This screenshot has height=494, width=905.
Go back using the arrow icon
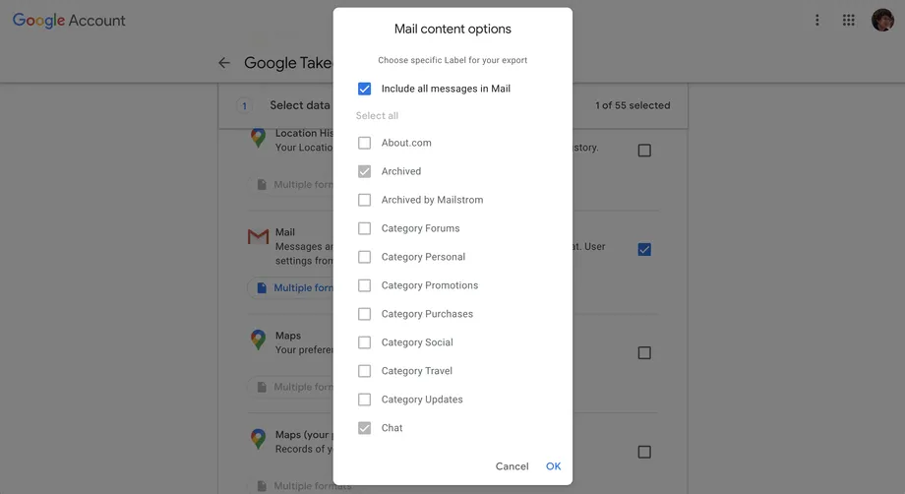[x=224, y=63]
